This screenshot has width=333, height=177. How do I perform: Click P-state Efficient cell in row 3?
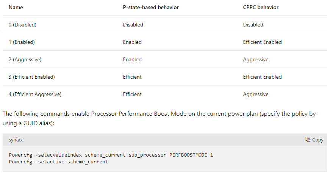click(x=132, y=77)
